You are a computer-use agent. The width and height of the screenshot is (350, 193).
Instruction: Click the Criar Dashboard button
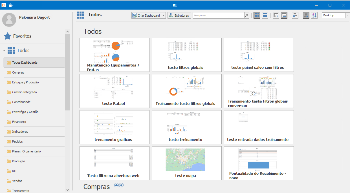146,15
